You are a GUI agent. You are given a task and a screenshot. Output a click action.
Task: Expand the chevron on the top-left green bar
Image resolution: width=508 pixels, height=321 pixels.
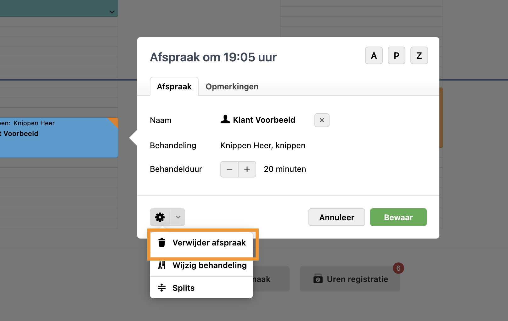click(112, 12)
